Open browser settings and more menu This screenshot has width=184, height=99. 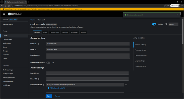(182, 6)
